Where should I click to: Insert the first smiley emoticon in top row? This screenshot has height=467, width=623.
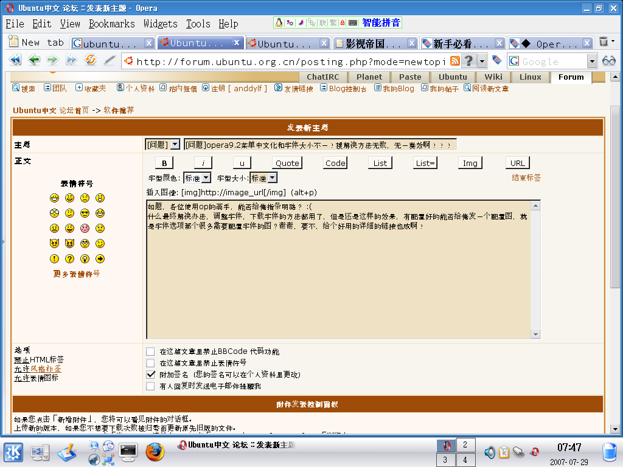tap(54, 198)
